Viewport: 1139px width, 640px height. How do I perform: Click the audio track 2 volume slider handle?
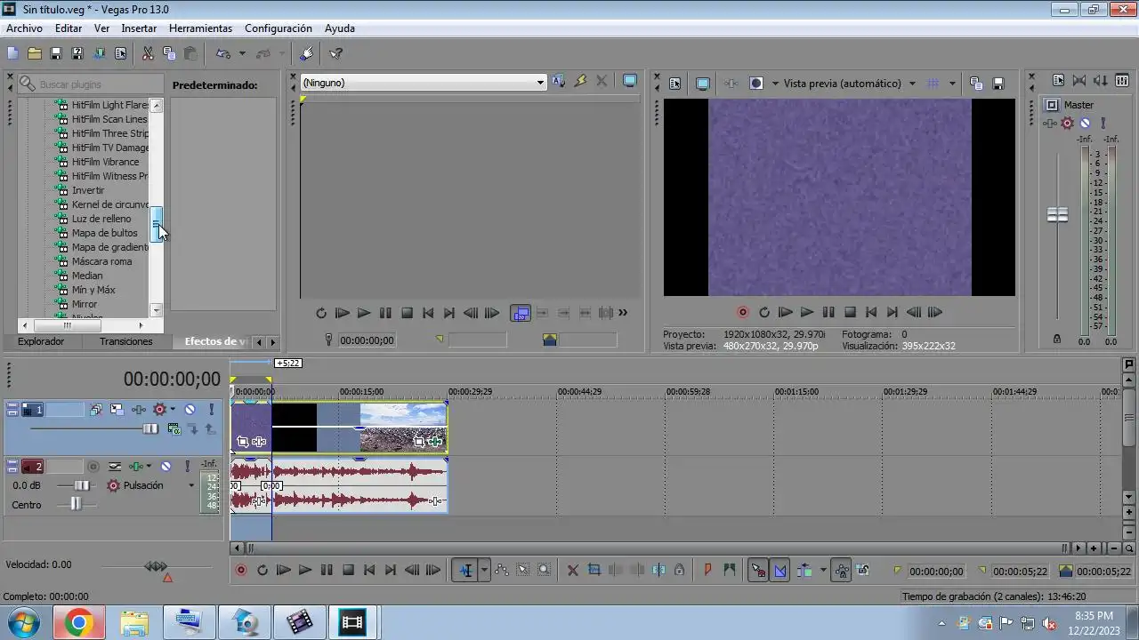82,485
